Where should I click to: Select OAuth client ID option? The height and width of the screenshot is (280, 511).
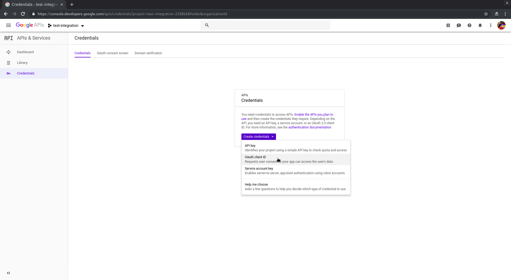[295, 159]
